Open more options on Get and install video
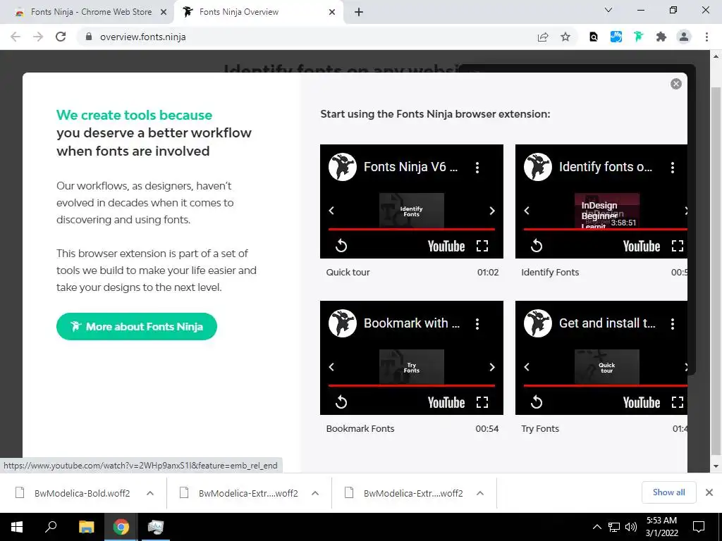The width and height of the screenshot is (722, 541). coord(673,324)
